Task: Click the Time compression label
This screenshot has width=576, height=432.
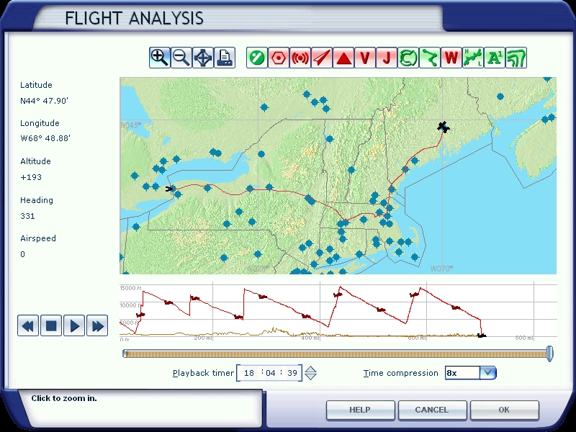Action: [x=401, y=373]
